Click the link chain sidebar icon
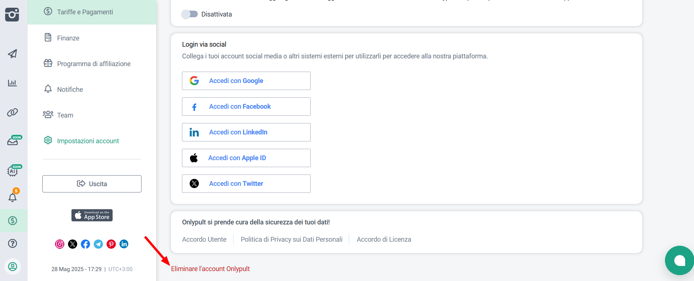The image size is (694, 281). pos(12,112)
